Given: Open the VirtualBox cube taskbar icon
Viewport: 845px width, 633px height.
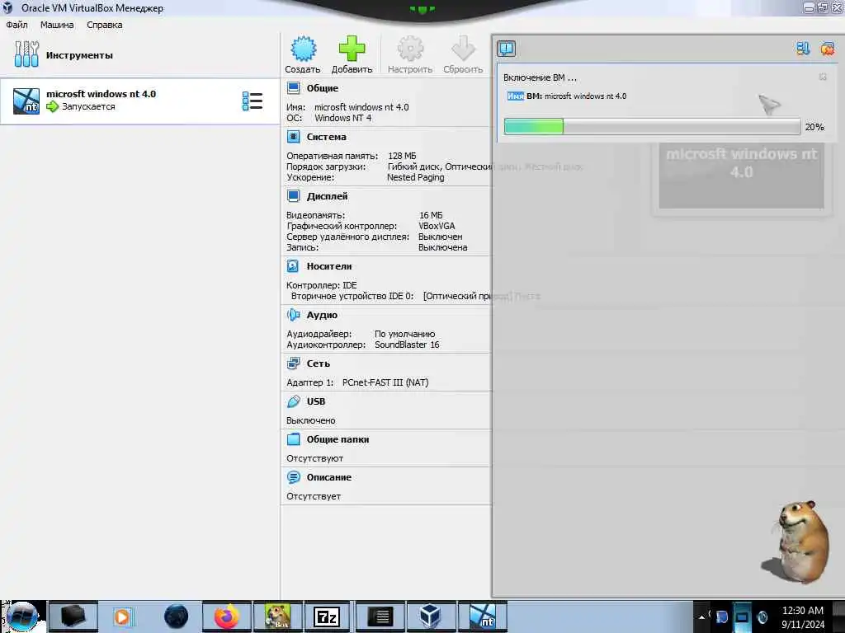Looking at the screenshot, I should click(430, 617).
